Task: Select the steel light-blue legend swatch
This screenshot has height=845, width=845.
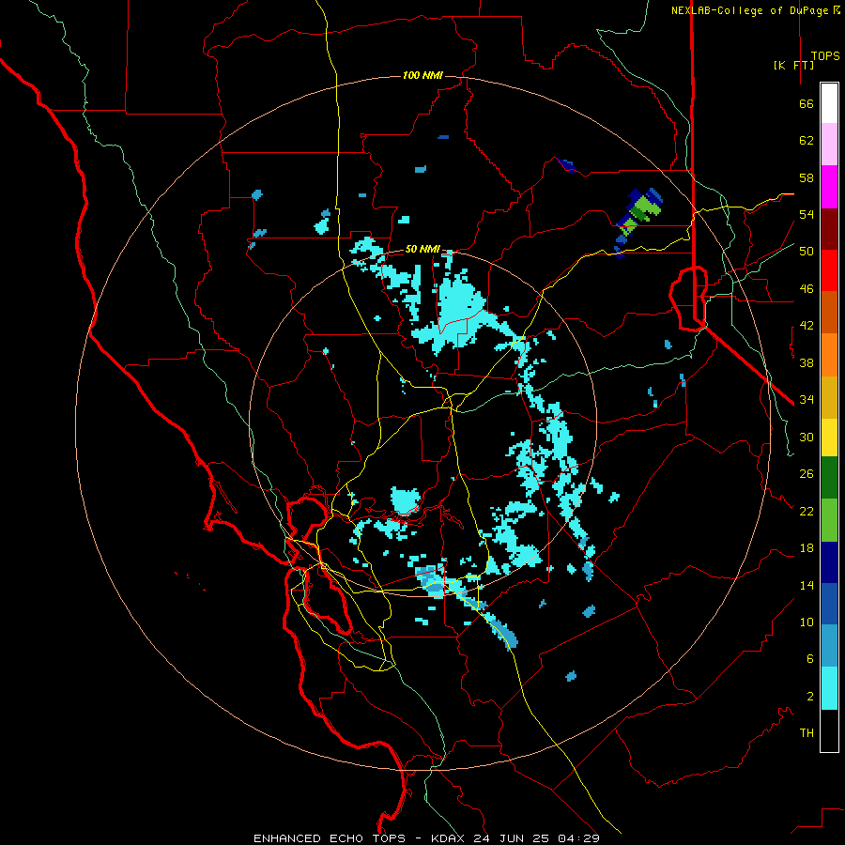Action: pyautogui.click(x=829, y=646)
